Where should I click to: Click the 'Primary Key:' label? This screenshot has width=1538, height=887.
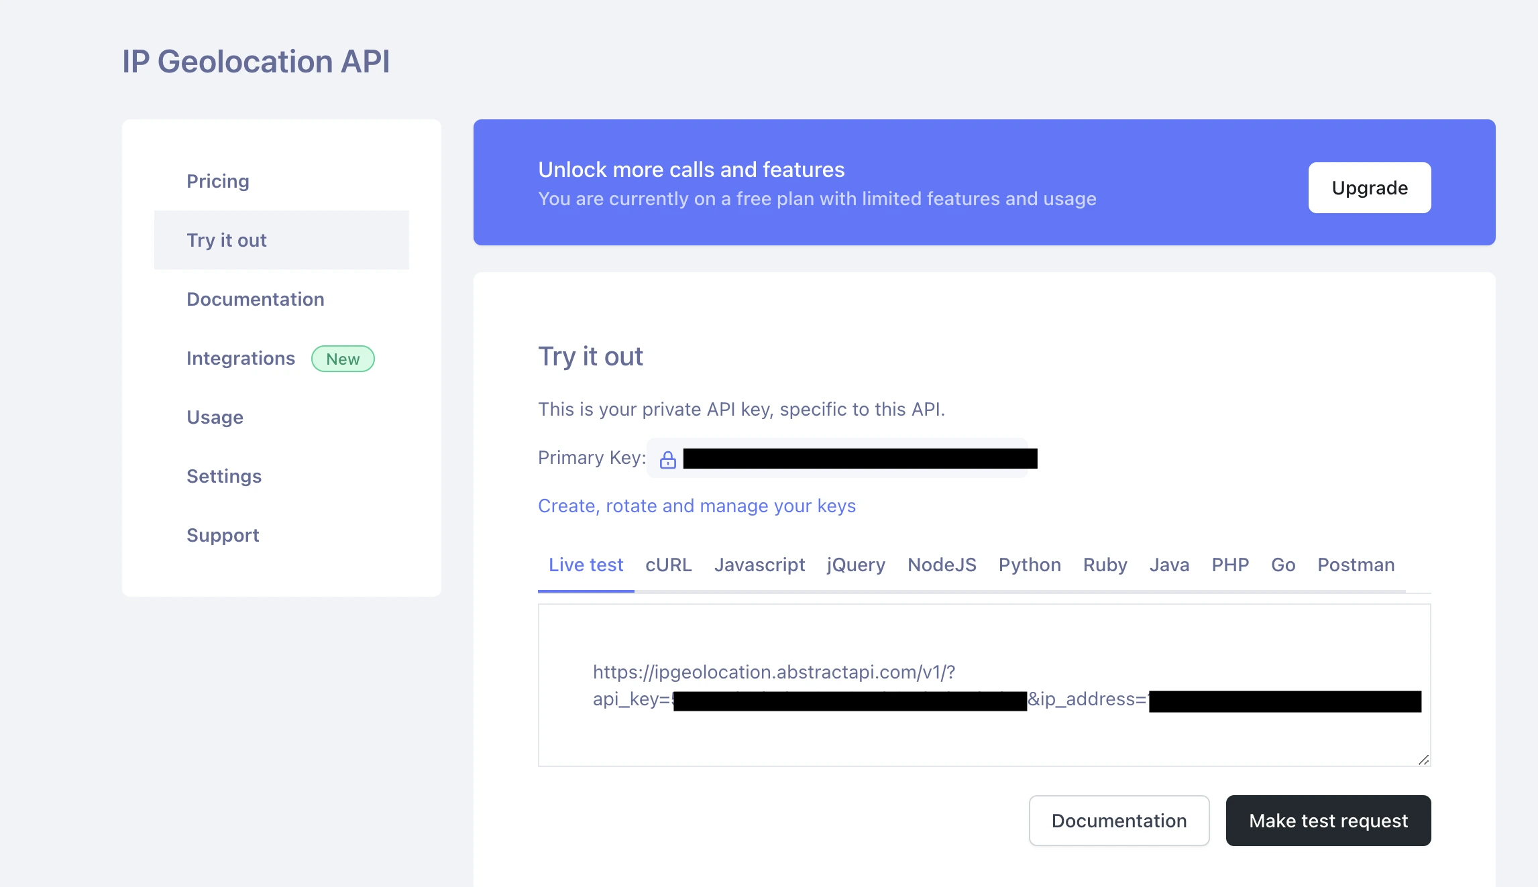[x=592, y=458]
